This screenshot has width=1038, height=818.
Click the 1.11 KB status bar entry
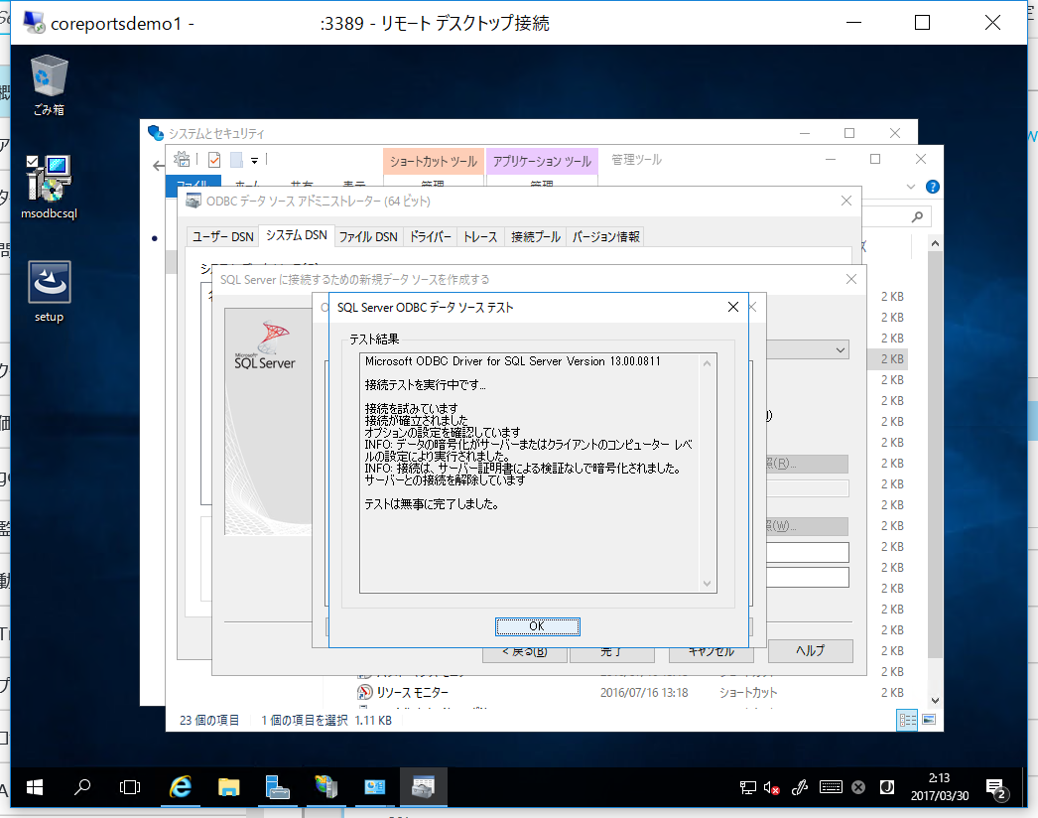coord(373,720)
